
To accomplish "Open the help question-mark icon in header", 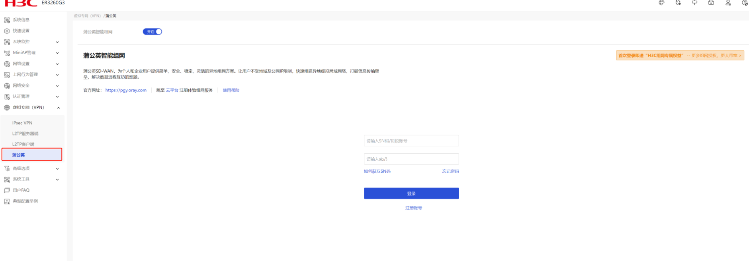I will 745,2.
